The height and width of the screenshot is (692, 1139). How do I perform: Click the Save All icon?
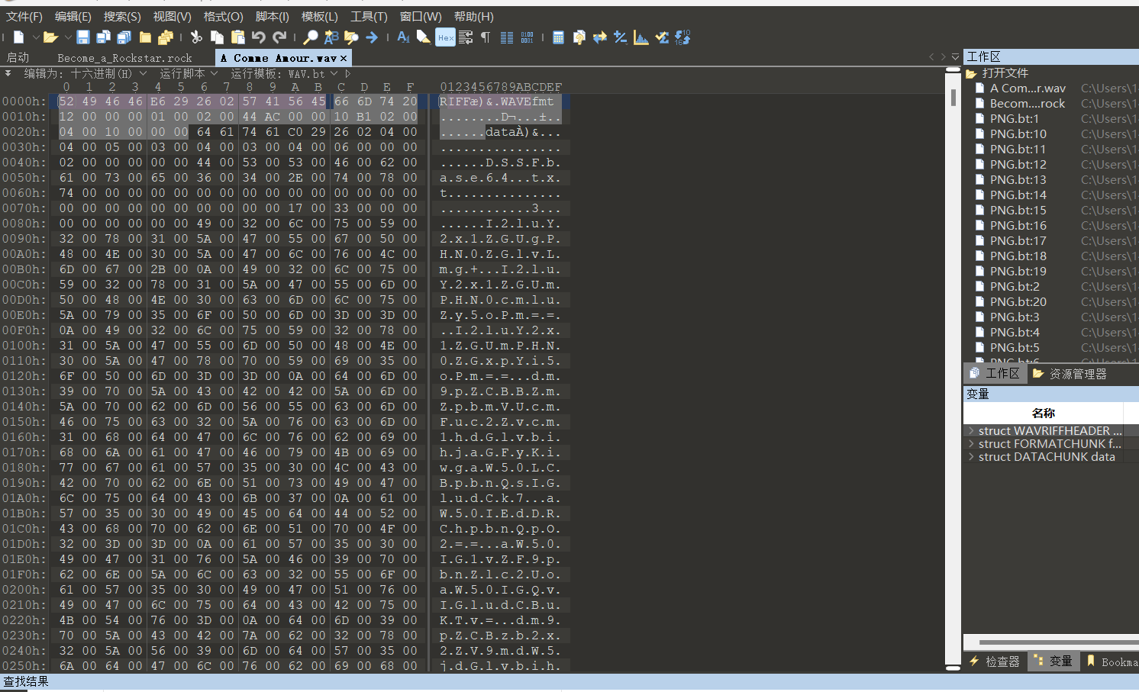coord(123,37)
